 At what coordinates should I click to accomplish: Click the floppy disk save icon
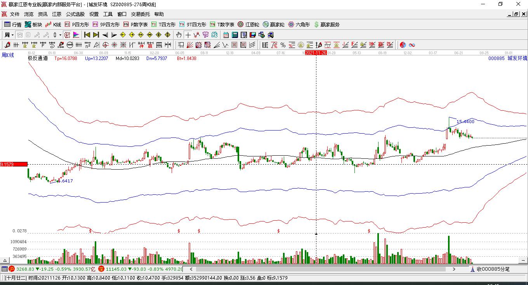252,35
